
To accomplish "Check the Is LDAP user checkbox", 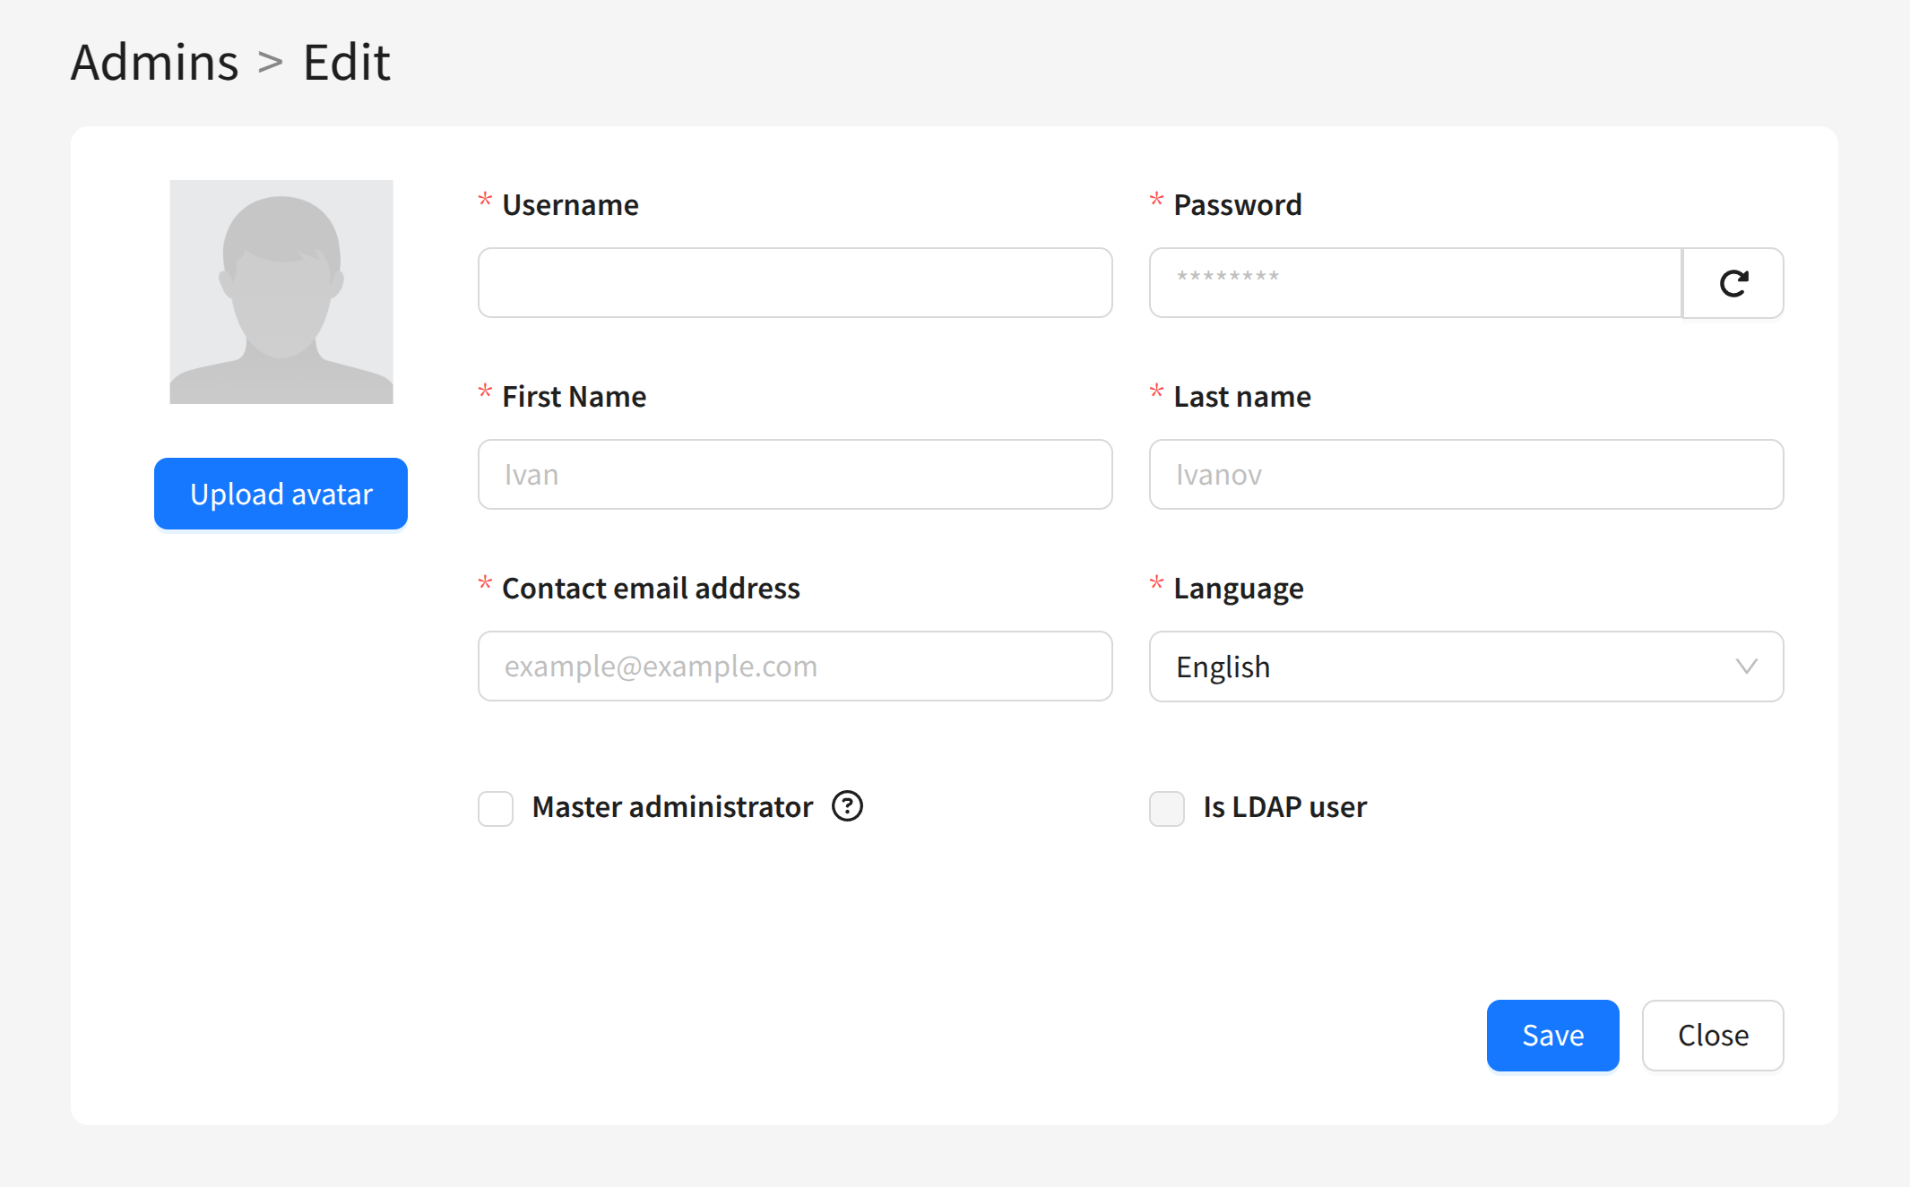I will click(1167, 808).
